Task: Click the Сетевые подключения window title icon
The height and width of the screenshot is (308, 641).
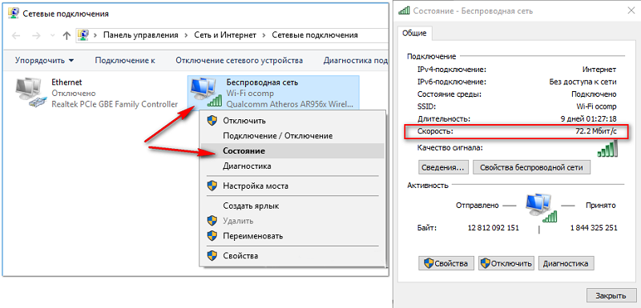Action: coord(14,14)
